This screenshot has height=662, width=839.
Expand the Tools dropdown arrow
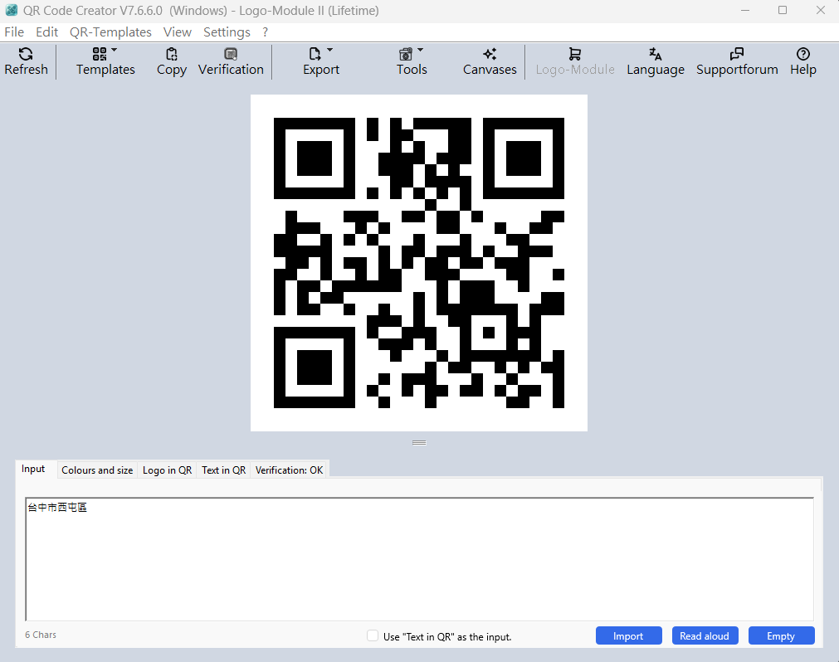[x=420, y=50]
